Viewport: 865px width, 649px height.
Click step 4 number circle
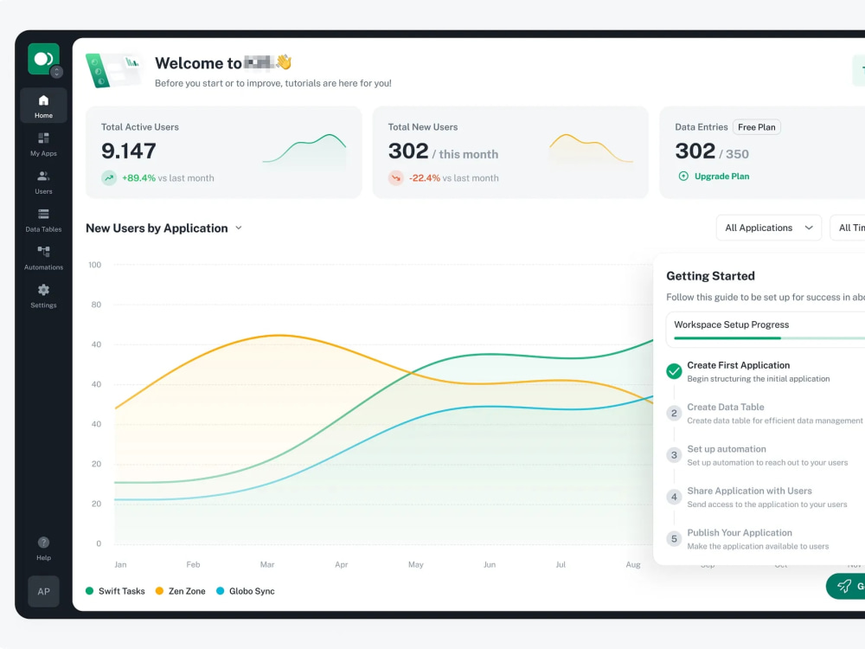674,498
